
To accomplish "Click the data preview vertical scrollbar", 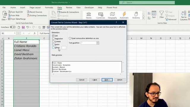I will click(x=123, y=67).
